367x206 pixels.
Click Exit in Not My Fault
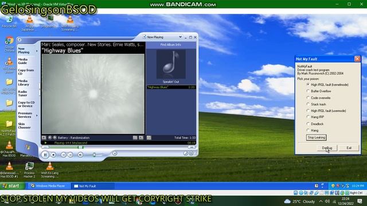pyautogui.click(x=349, y=148)
